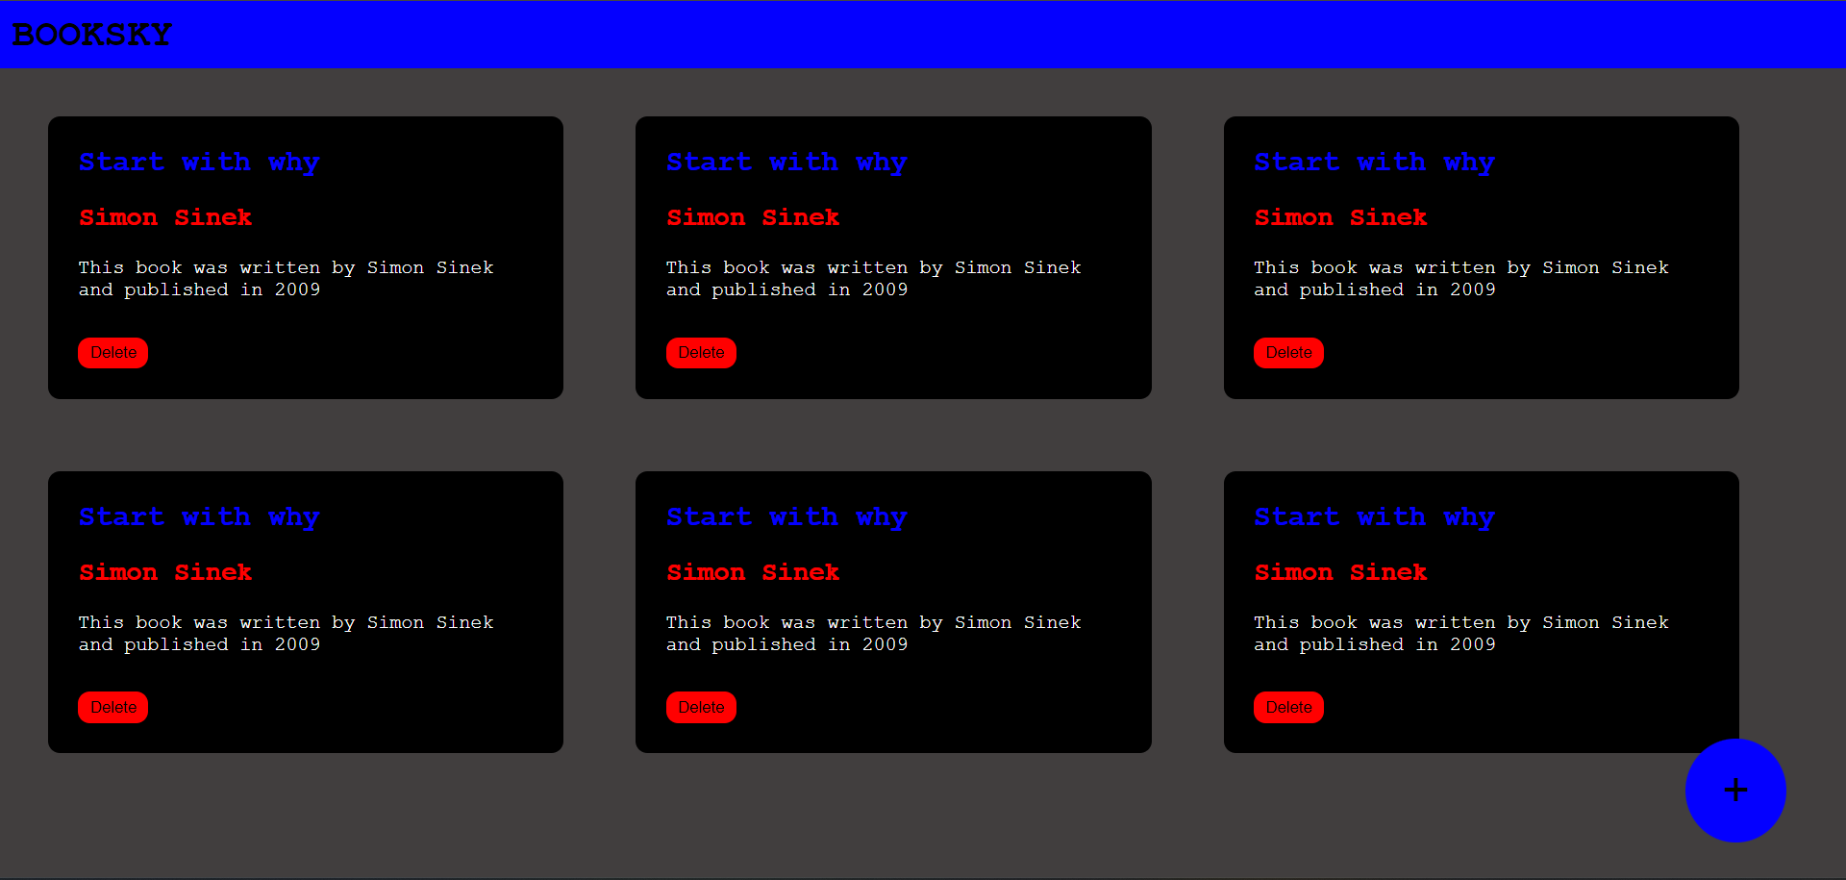This screenshot has height=880, width=1846.
Task: Delete the book in the bottom-right card
Action: pos(1288,707)
